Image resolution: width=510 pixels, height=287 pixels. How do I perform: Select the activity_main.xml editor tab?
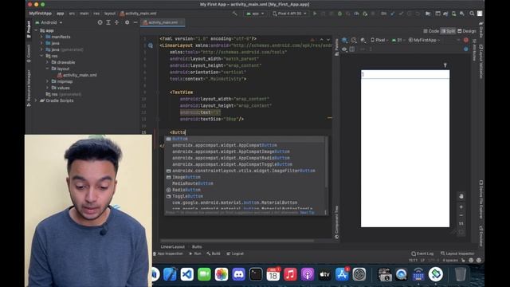click(163, 22)
